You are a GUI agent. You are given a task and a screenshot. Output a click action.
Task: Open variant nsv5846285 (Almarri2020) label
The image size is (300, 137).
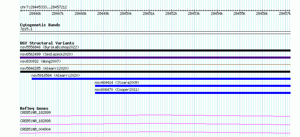coord(44,68)
